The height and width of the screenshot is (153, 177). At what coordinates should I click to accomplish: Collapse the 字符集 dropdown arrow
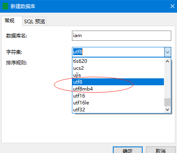click(168, 52)
